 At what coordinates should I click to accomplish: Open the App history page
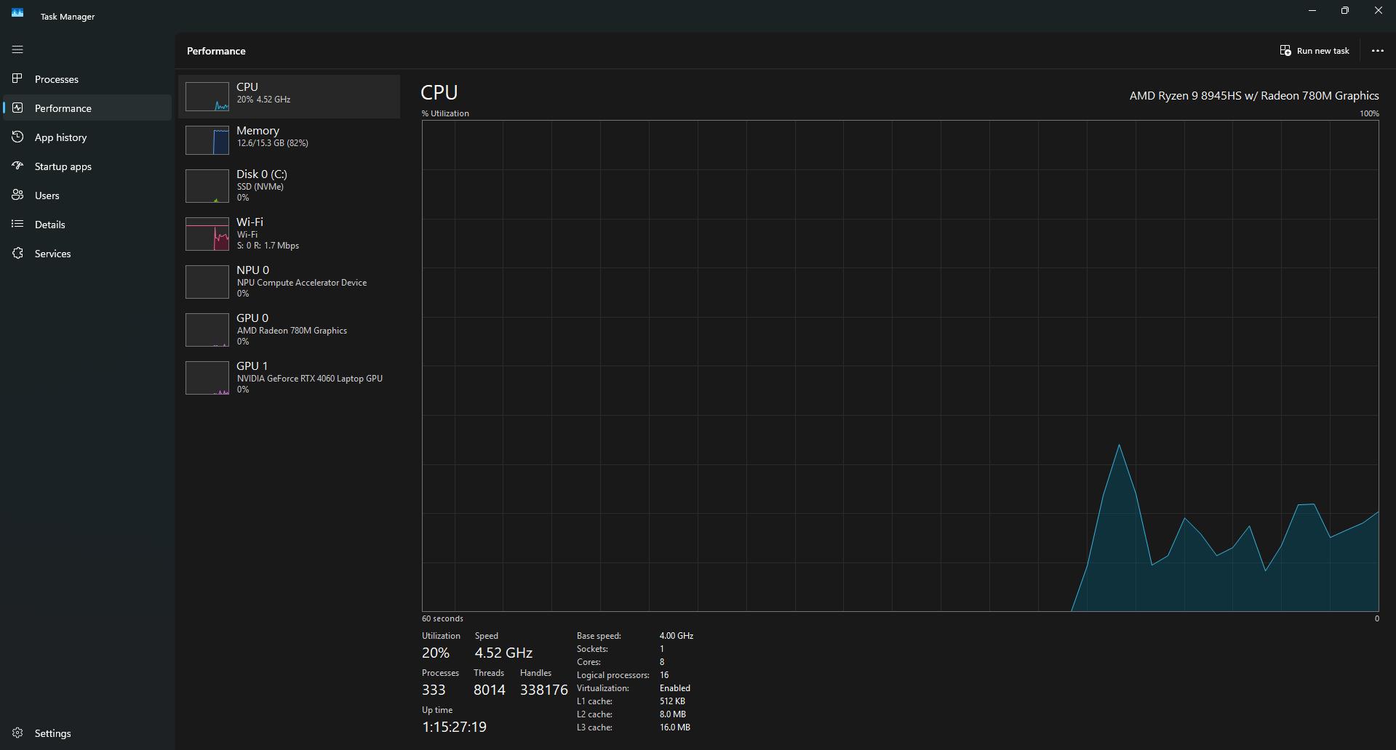coord(87,137)
